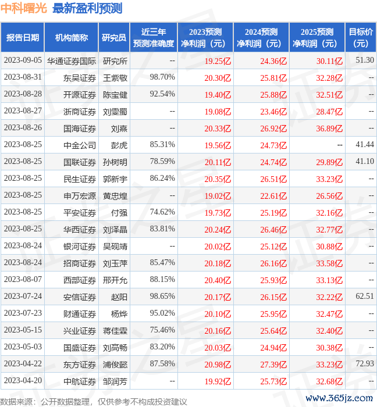Click the 研究员 column header
Screen dimensions: 377x407
pos(113,38)
